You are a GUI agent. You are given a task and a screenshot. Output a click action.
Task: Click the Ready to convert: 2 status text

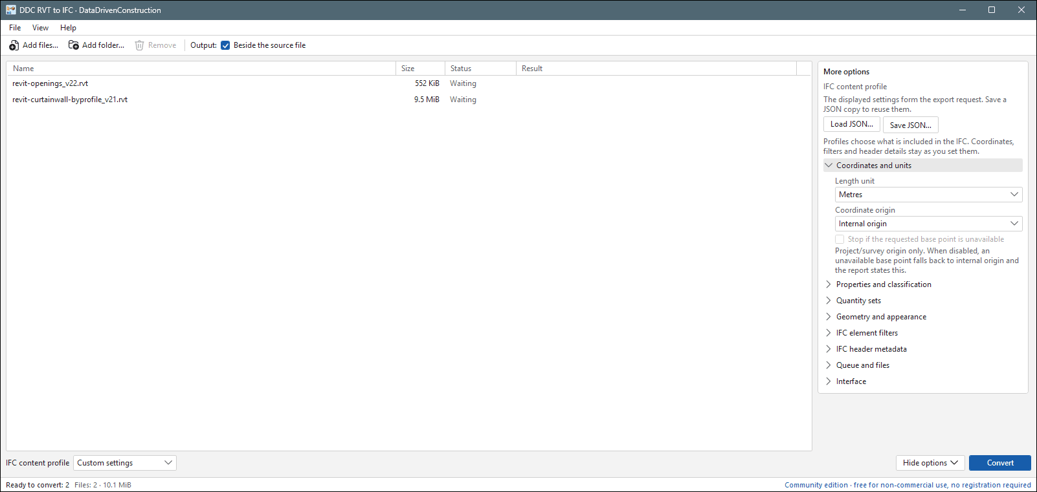(38, 485)
